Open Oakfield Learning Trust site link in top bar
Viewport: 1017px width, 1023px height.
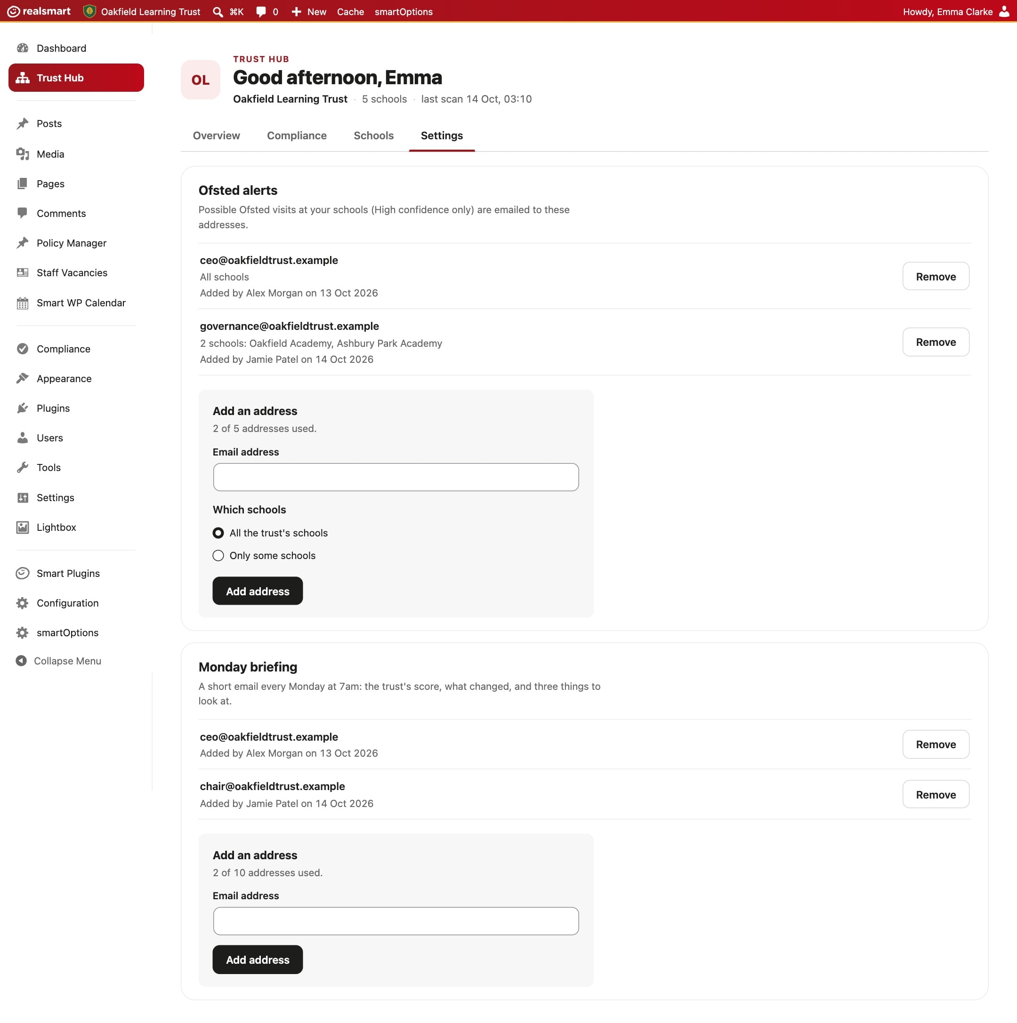pos(142,12)
